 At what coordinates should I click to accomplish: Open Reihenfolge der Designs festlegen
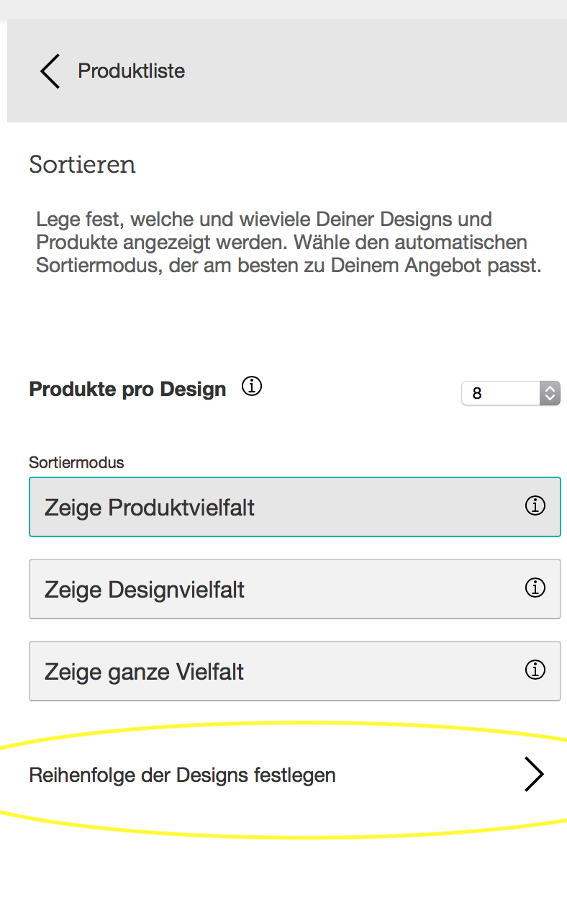click(x=183, y=775)
